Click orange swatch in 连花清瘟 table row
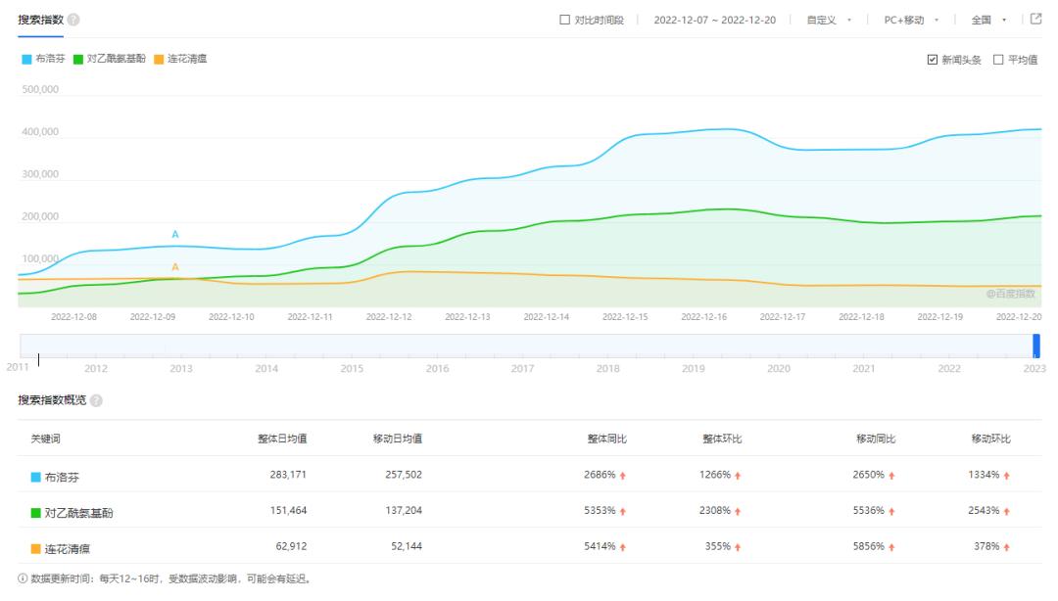Image resolution: width=1058 pixels, height=601 pixels. point(36,548)
